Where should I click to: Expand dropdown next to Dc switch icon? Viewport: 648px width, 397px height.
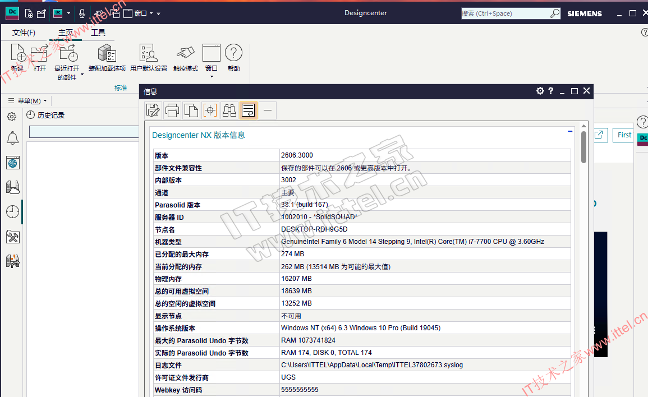pyautogui.click(x=68, y=13)
